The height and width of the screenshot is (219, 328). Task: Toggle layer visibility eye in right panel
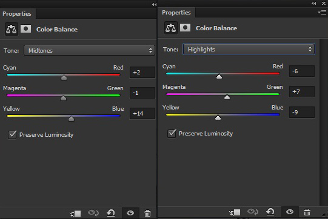pyautogui.click(x=290, y=212)
